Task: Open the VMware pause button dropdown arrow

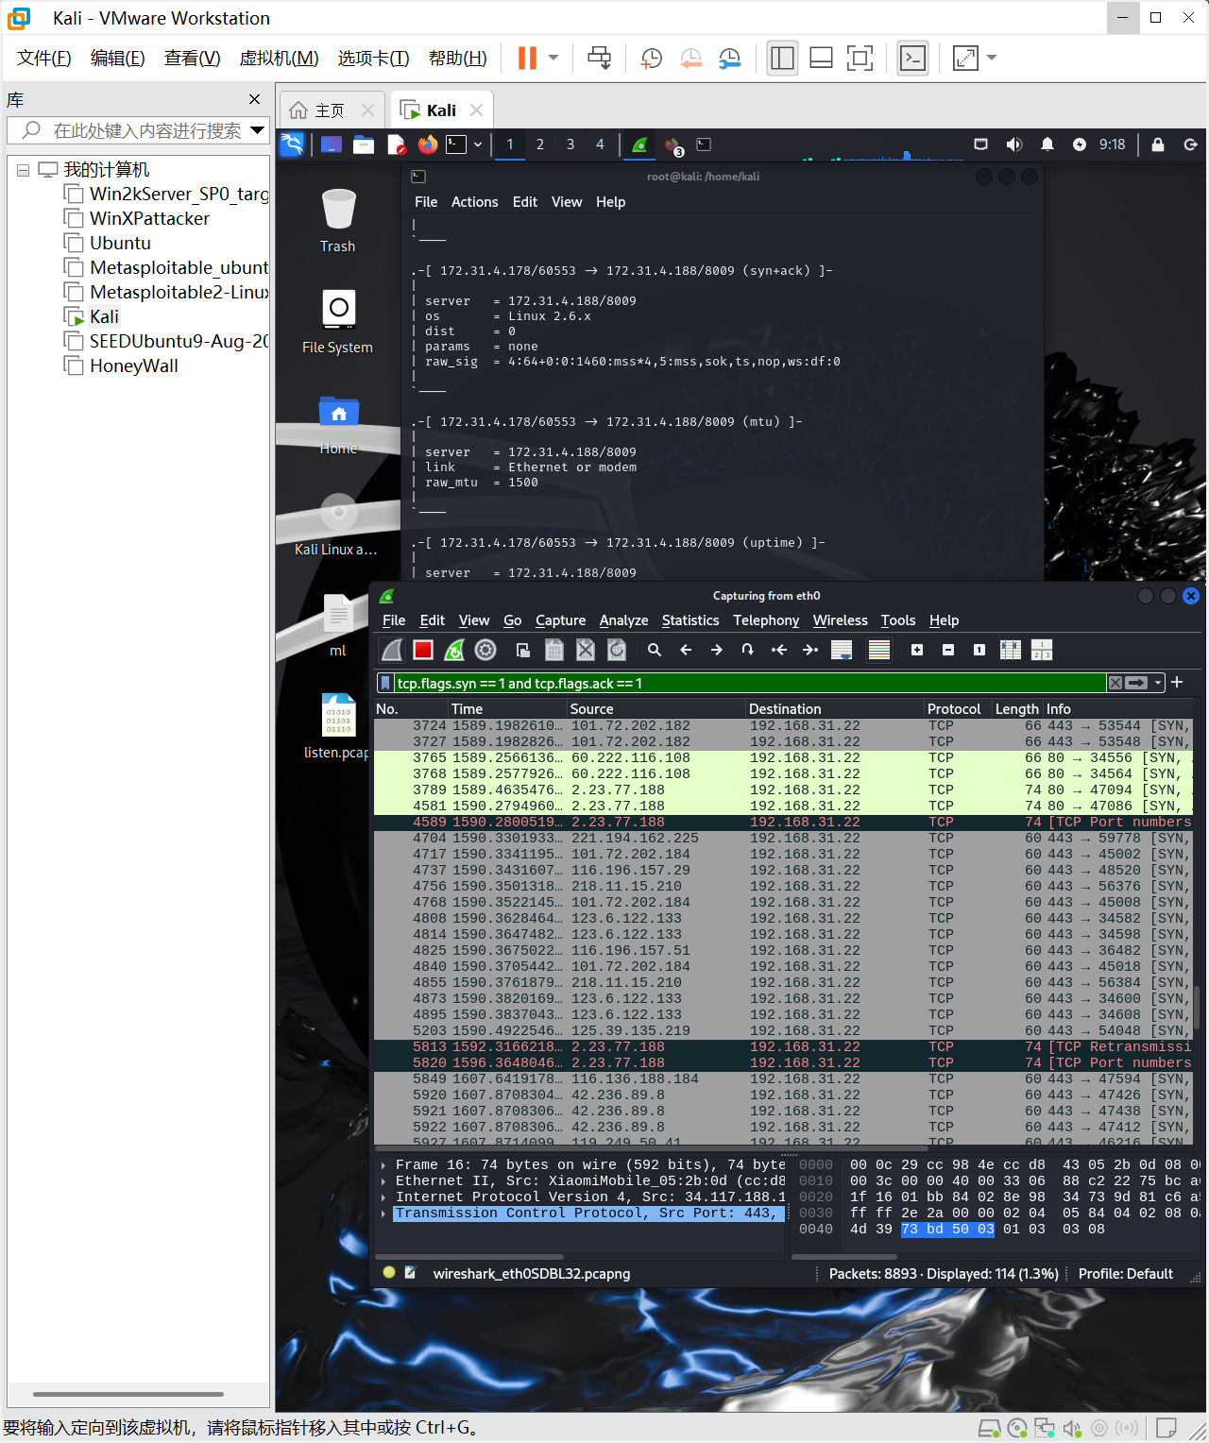Action: pos(553,58)
